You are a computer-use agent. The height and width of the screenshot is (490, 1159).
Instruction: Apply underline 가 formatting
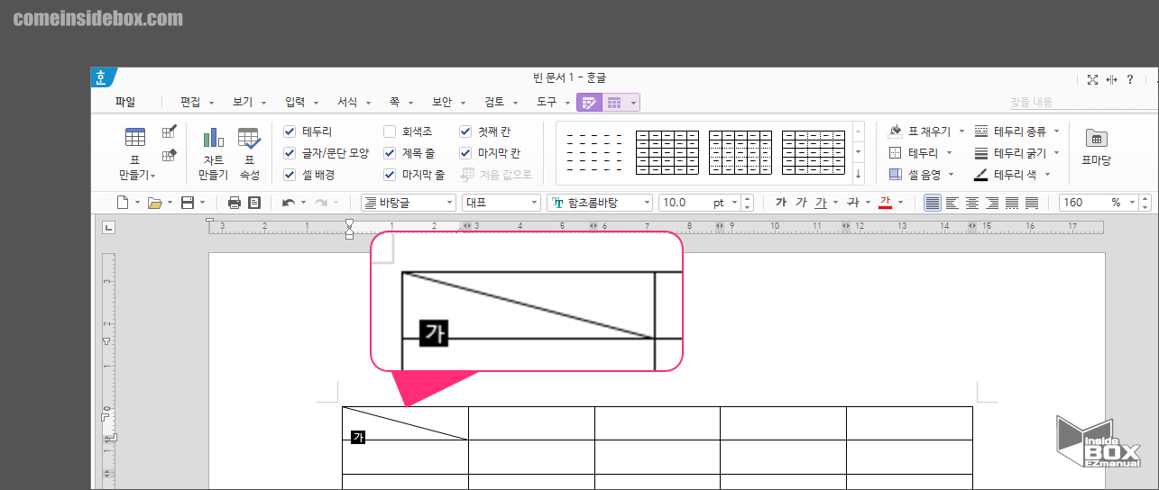tap(820, 203)
